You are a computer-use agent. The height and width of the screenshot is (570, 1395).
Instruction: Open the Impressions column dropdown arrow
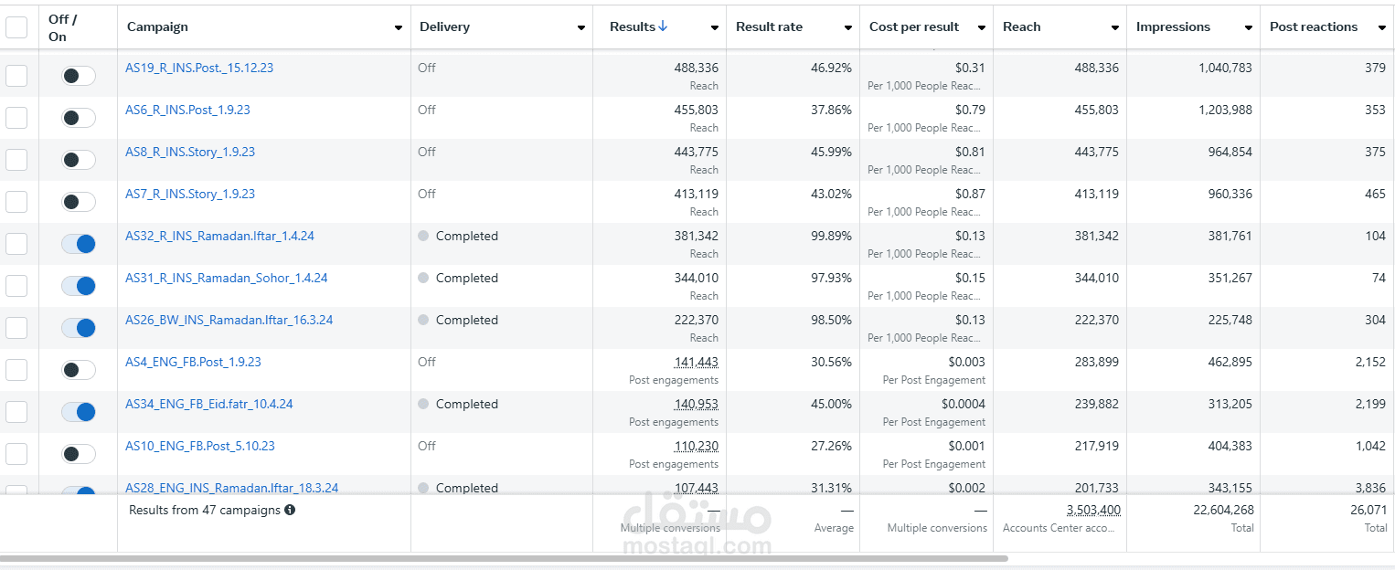click(1249, 27)
